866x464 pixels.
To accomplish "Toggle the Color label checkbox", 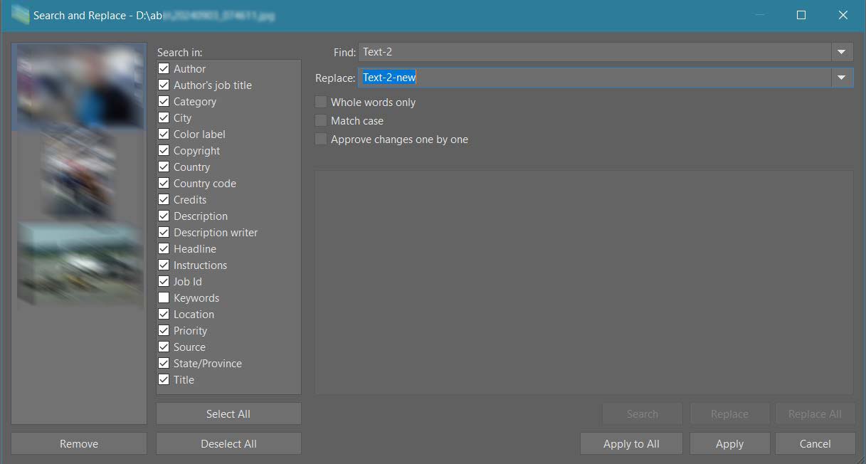I will [164, 135].
